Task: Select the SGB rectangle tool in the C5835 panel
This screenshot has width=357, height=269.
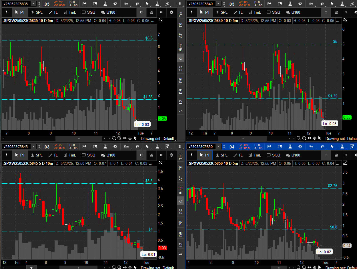Action: [x=88, y=12]
